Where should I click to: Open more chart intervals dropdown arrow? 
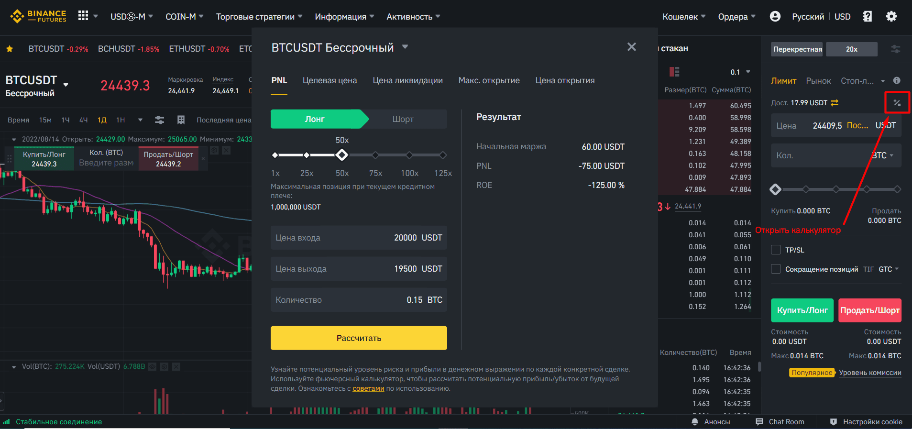[x=140, y=120]
